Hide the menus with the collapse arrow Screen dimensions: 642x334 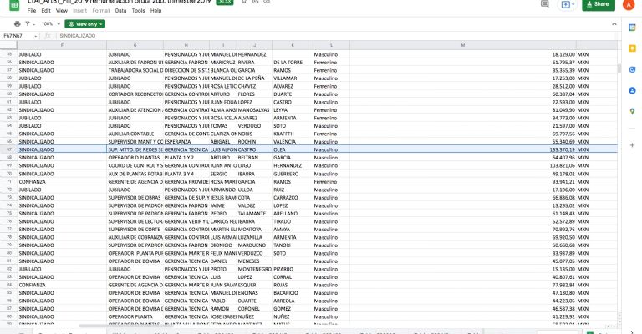(x=614, y=23)
